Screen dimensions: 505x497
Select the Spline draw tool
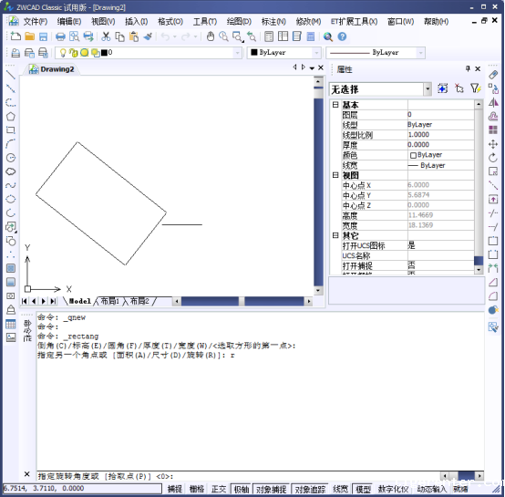click(x=11, y=185)
